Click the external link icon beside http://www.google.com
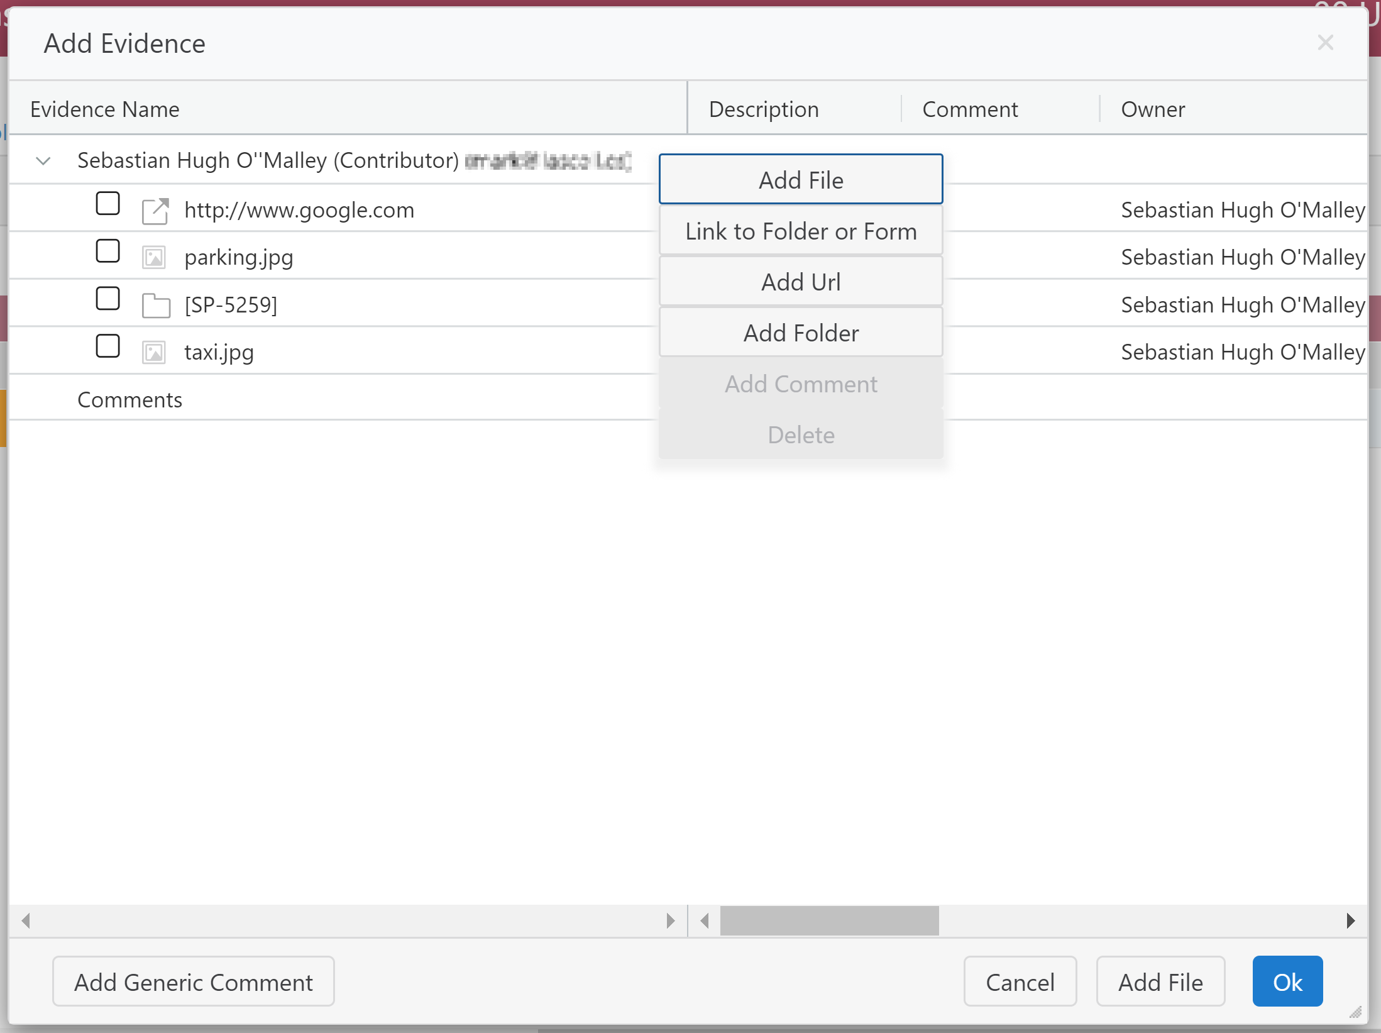This screenshot has height=1033, width=1381. pyautogui.click(x=155, y=211)
